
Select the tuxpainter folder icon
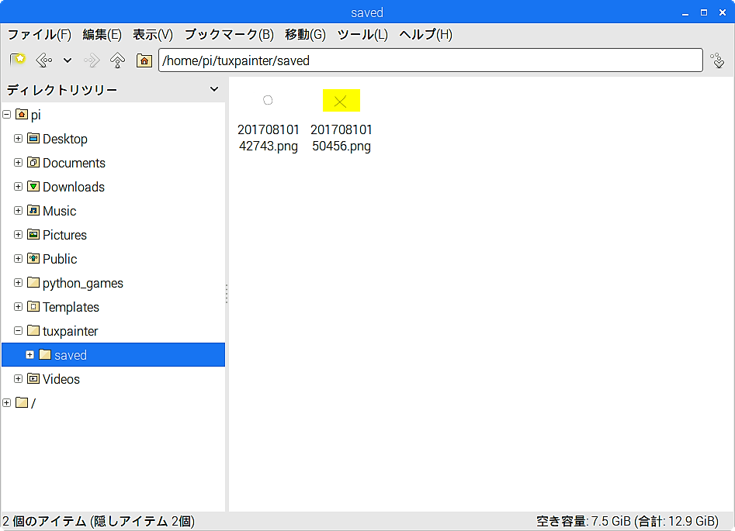coord(33,330)
